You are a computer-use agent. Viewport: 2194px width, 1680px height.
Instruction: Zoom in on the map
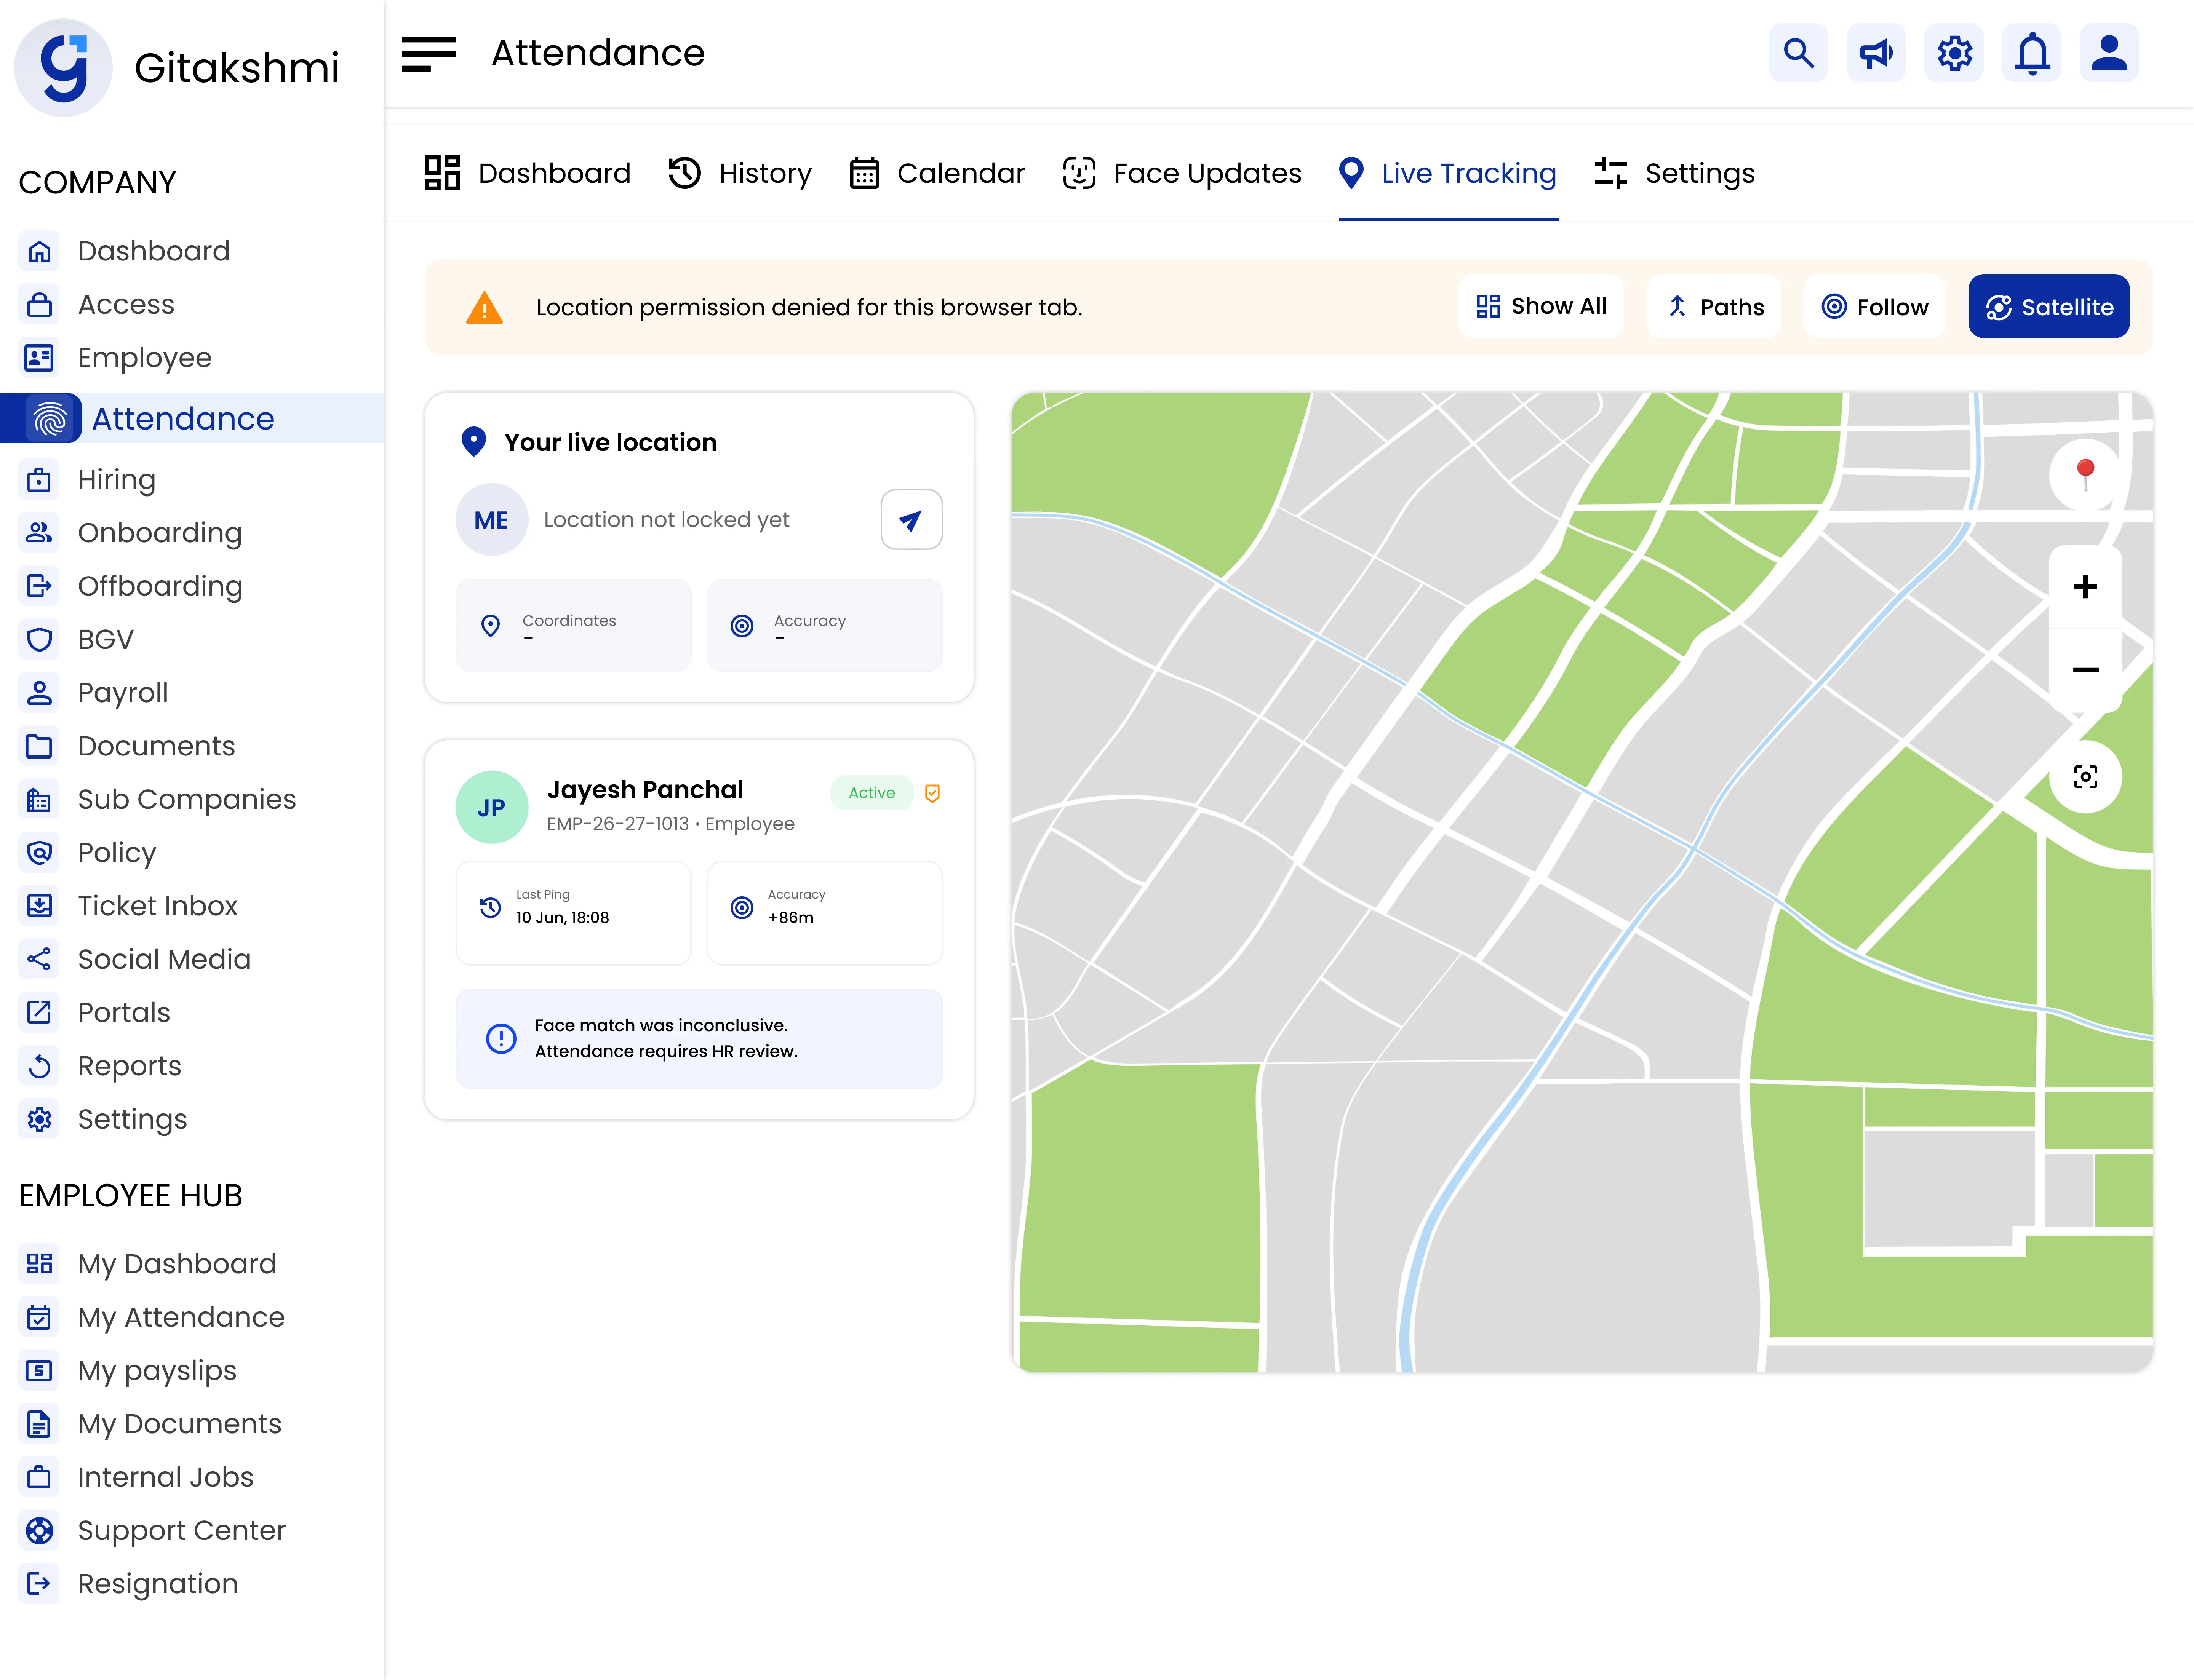pos(2085,587)
